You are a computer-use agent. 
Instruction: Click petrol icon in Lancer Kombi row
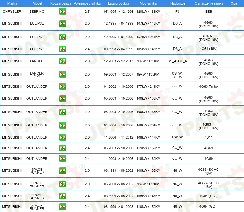click(x=62, y=74)
